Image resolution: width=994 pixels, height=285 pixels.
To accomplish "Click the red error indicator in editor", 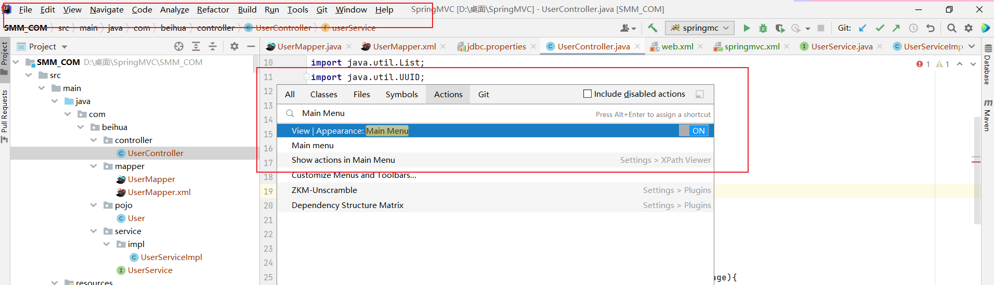I will [923, 64].
